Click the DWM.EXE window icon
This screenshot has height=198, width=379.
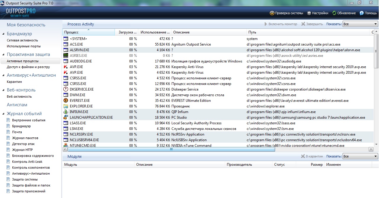[66, 95]
